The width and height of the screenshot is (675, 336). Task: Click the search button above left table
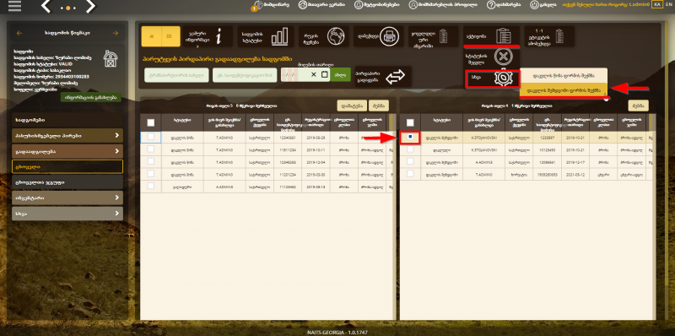379,106
